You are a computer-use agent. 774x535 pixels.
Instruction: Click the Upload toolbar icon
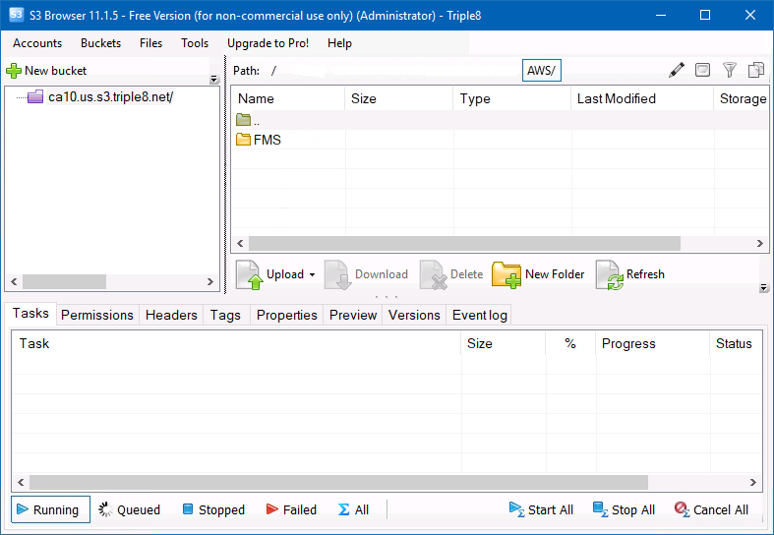[250, 275]
